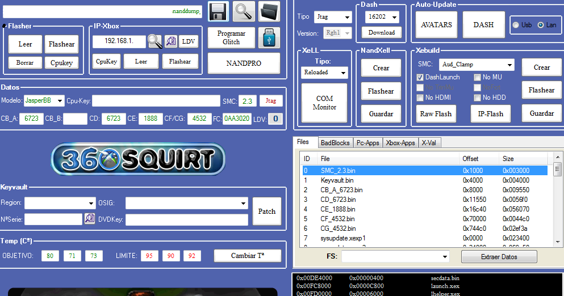
Task: Open the COM Monitor button
Action: click(324, 103)
